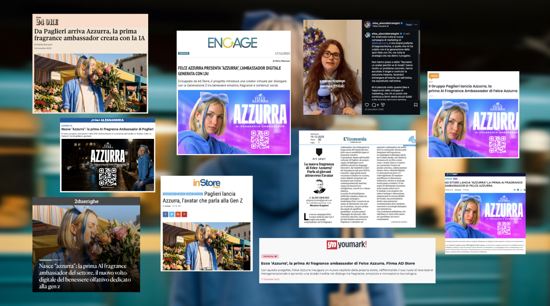This screenshot has height=306, width=550.
Task: Share inStore article on Twitter
Action: coord(172,214)
